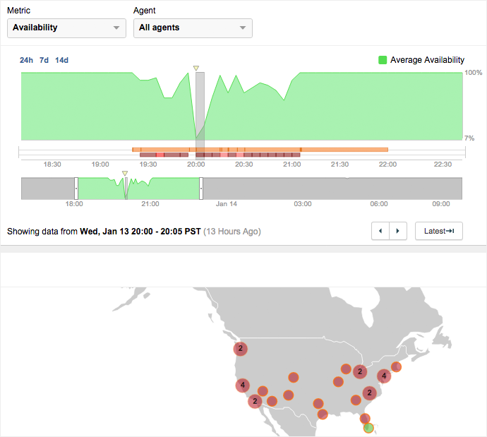The width and height of the screenshot is (487, 437).
Task: Jump to the Latest data
Action: 438,231
